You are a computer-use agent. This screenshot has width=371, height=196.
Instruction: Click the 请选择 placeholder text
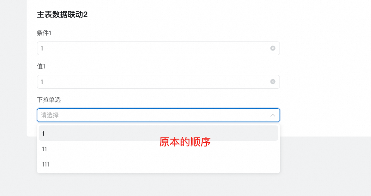click(x=50, y=115)
